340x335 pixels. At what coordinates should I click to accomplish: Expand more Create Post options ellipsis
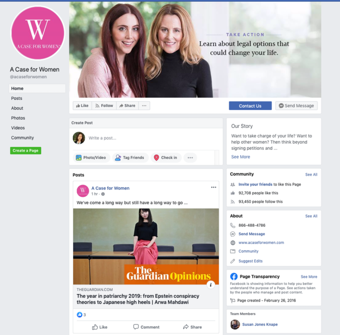(190, 158)
